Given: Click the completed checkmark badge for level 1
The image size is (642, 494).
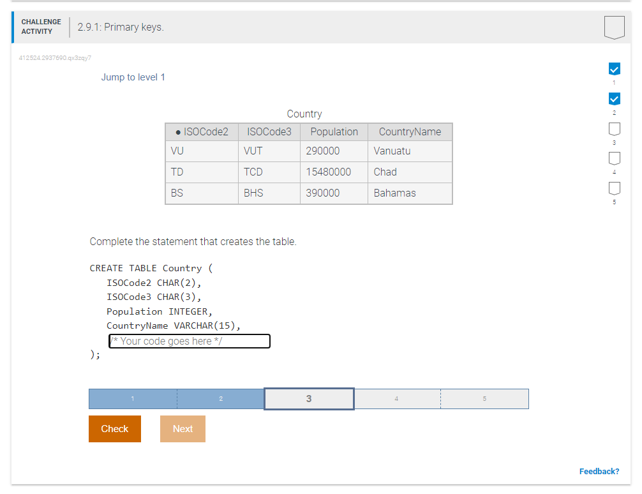Looking at the screenshot, I should (x=614, y=69).
